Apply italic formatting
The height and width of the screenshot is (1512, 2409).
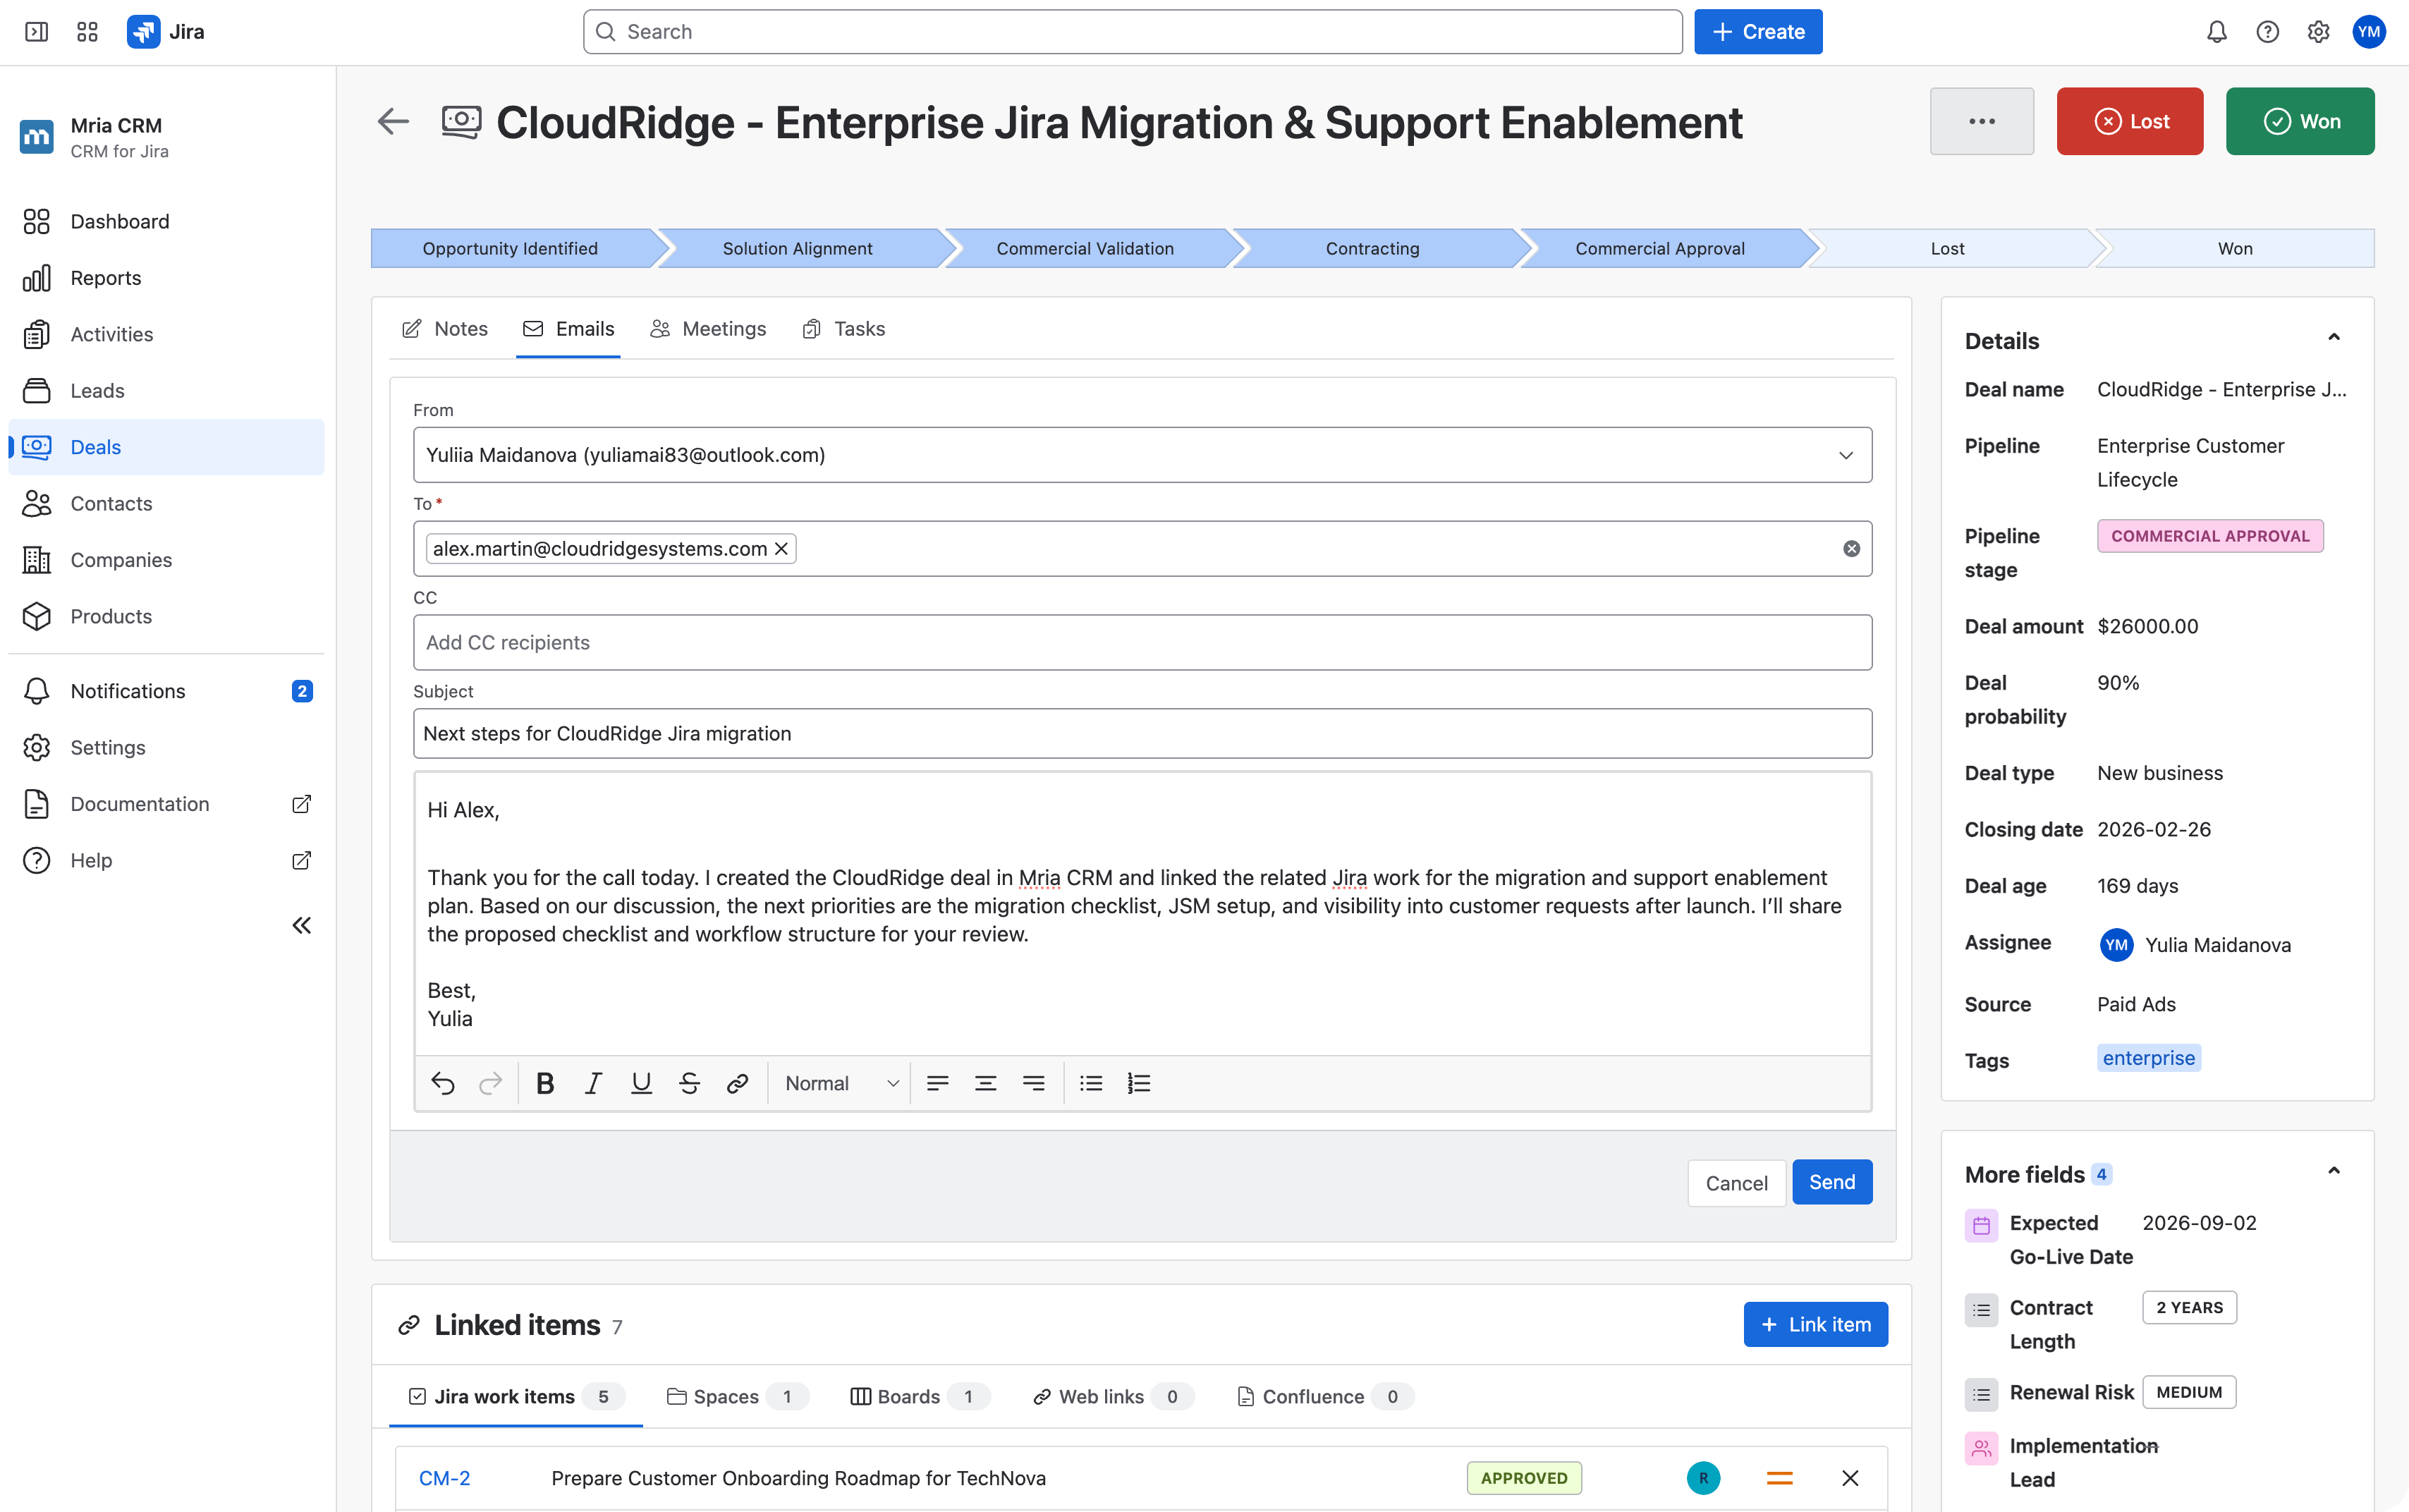coord(593,1083)
